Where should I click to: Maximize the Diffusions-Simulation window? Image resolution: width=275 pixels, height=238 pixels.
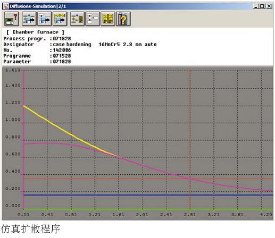point(262,6)
